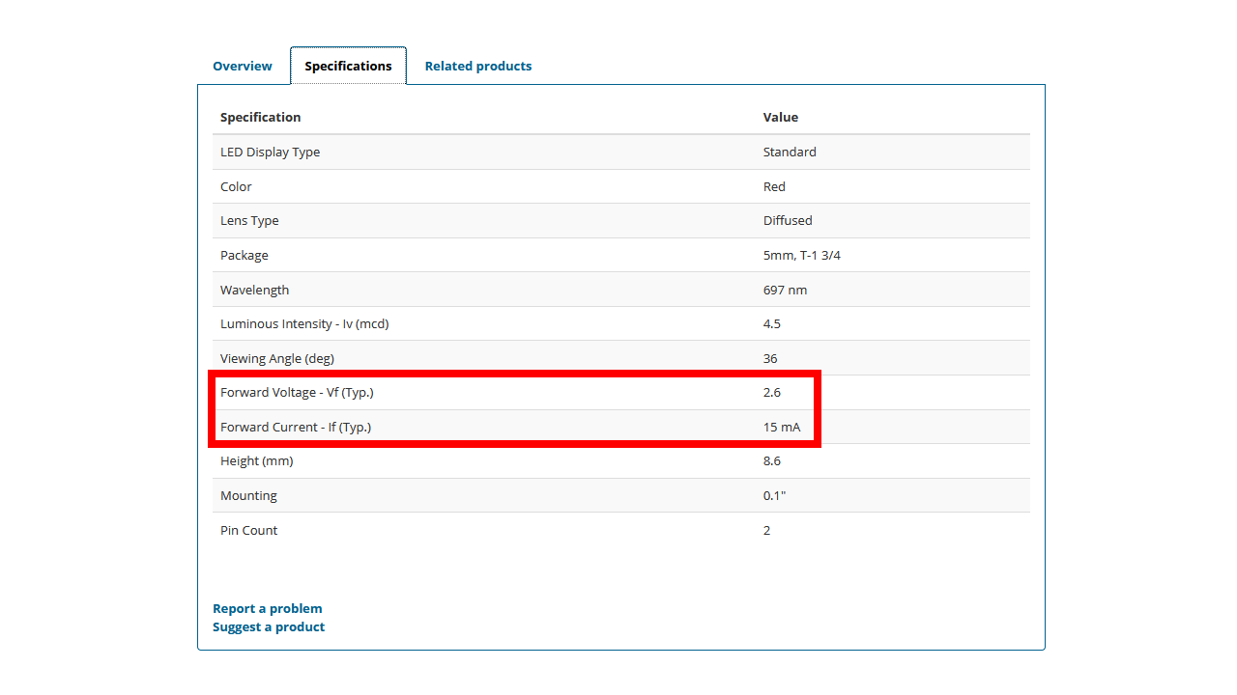1237x695 pixels.
Task: Select the Wavelength value 697 nm
Action: tap(785, 290)
